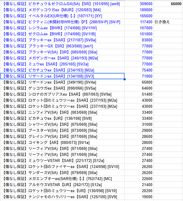The width and height of the screenshot is (183, 201).
Task: Select the ブラッキーV(SA)【SR】 cell
Action: click(x=62, y=52)
